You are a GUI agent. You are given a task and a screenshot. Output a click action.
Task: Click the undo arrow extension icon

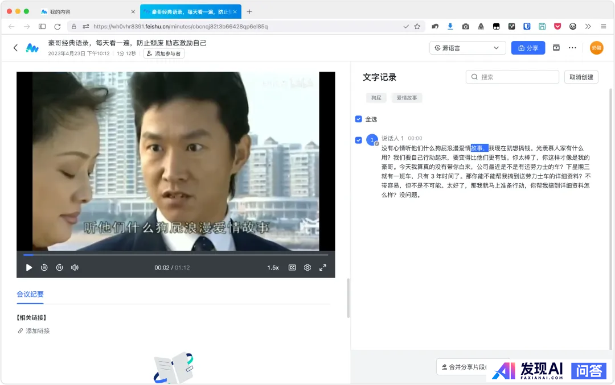435,27
